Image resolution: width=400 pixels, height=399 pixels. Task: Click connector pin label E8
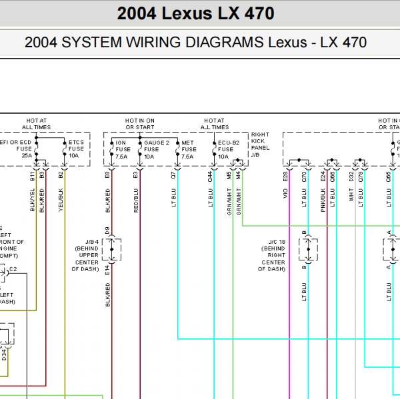pos(107,175)
